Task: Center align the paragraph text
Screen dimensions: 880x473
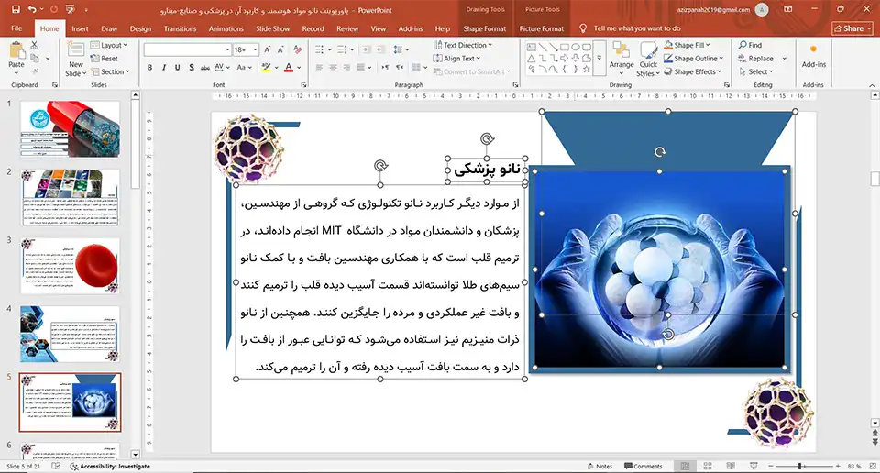Action: click(x=333, y=67)
